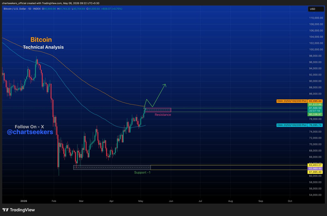This screenshot has width=327, height=216.
Task: Click the Jul label on time axis
Action: 200,201
